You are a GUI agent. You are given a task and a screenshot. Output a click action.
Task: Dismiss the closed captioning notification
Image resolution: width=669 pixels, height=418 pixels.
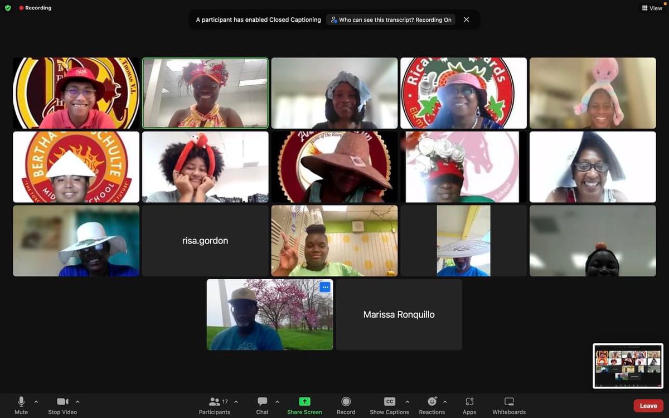coord(467,20)
